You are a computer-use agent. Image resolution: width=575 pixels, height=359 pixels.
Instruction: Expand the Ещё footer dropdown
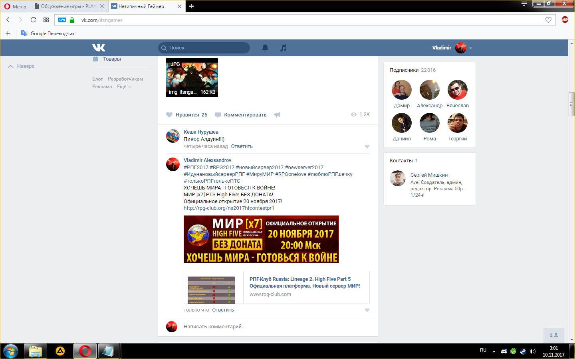pos(124,87)
